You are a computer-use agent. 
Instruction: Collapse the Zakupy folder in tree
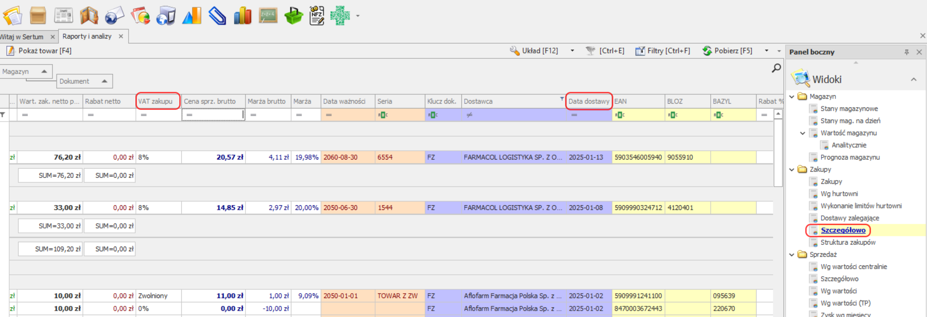[x=792, y=170]
